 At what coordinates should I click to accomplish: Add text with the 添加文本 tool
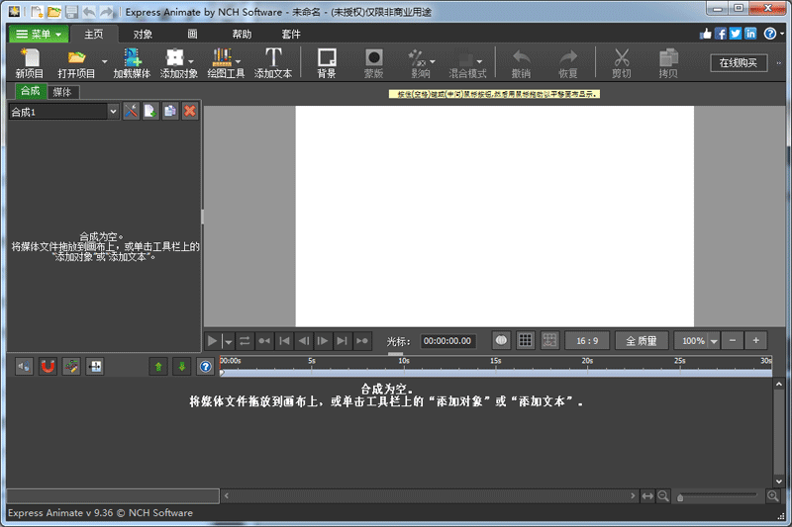click(x=273, y=63)
